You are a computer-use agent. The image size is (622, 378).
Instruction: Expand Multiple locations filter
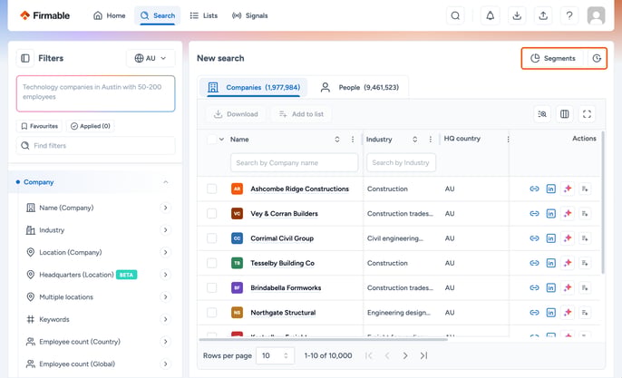tap(165, 297)
